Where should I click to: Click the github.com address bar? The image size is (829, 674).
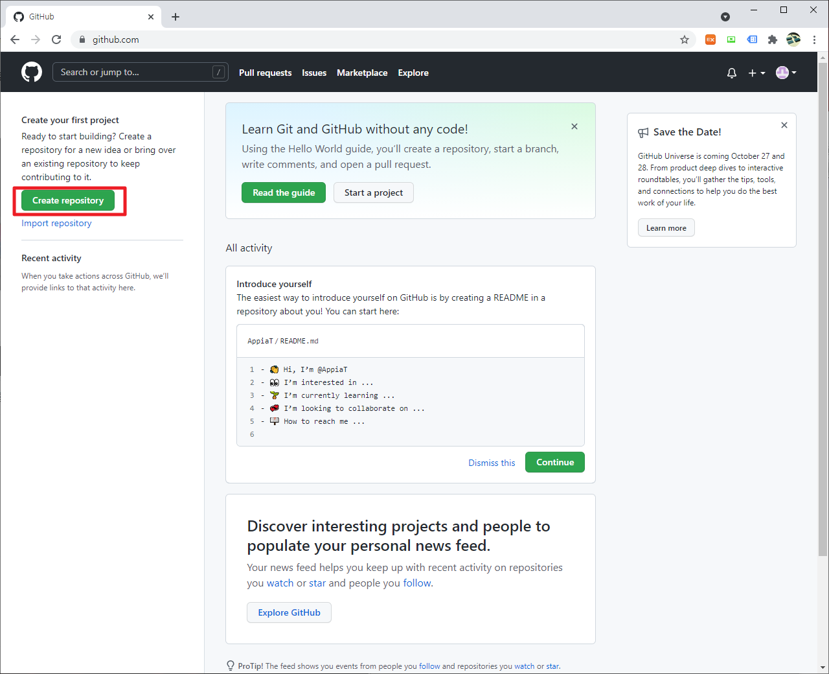coord(383,40)
